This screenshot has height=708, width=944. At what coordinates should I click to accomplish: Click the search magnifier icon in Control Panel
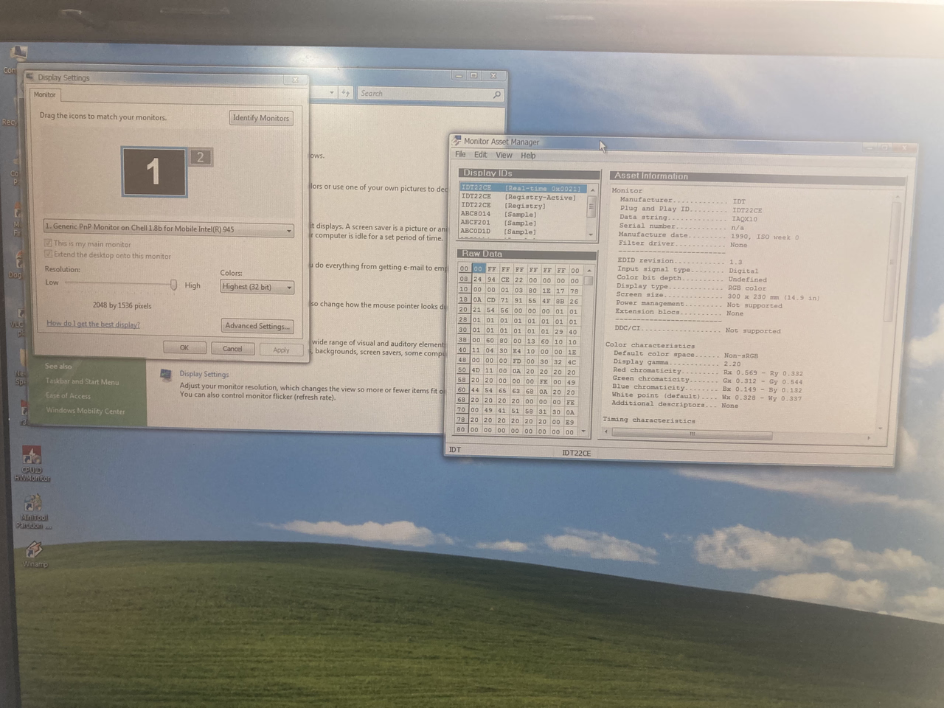pos(497,94)
